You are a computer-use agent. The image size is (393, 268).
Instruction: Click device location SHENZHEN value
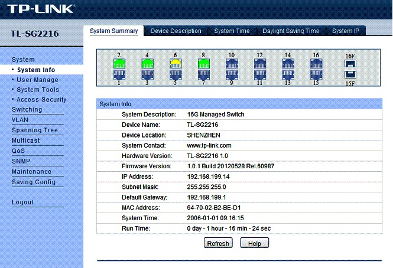203,135
